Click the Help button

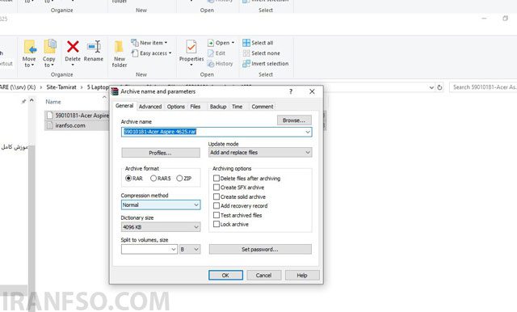(x=302, y=275)
